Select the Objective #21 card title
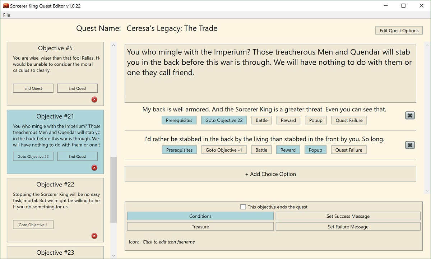 coord(55,116)
